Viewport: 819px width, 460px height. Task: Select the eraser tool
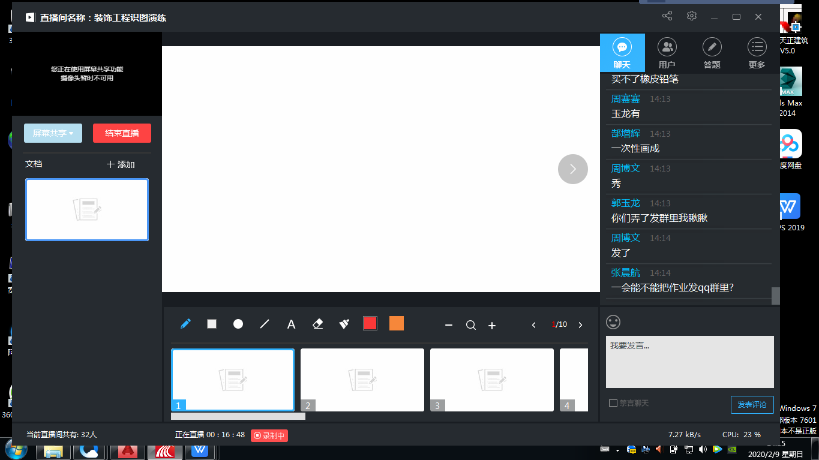click(x=318, y=324)
